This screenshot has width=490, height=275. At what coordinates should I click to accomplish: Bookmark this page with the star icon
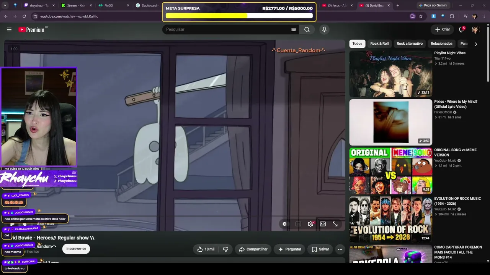421,16
